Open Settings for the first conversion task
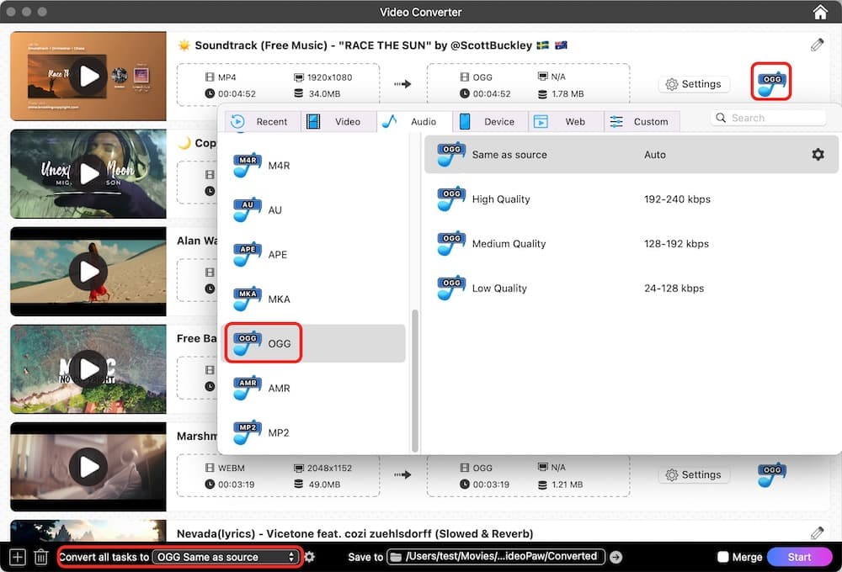 (x=694, y=83)
